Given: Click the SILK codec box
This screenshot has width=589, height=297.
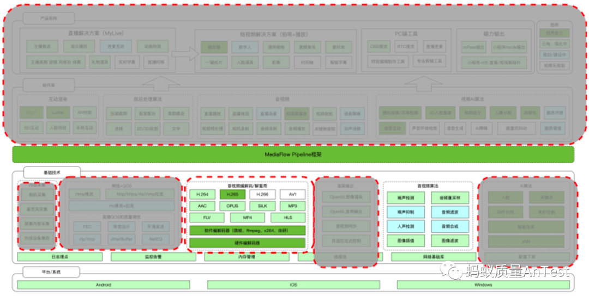Looking at the screenshot, I should (x=262, y=206).
